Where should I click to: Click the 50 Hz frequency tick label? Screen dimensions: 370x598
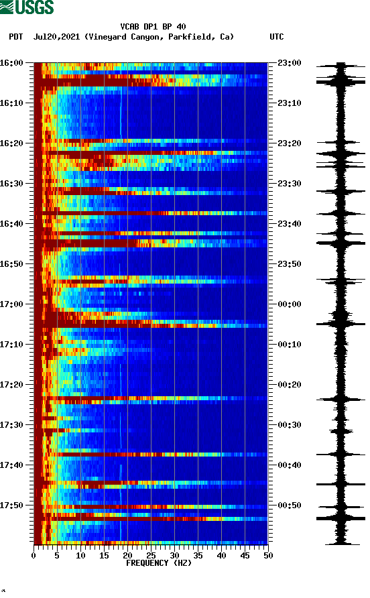268,556
